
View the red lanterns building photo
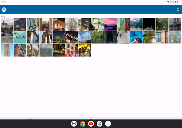pos(72,50)
